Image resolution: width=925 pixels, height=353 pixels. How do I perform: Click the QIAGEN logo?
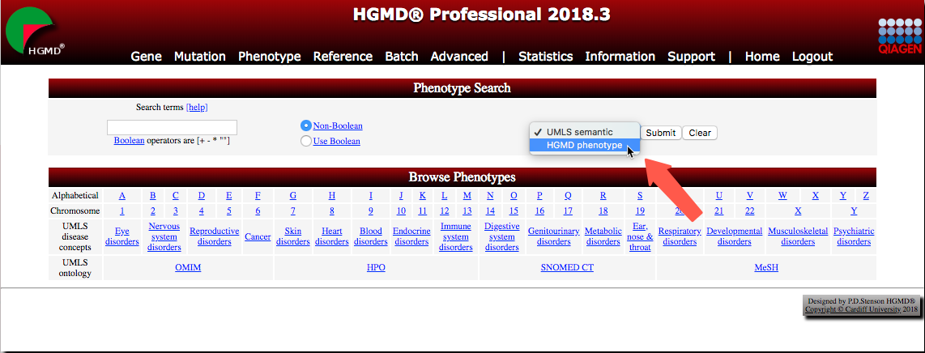click(899, 36)
